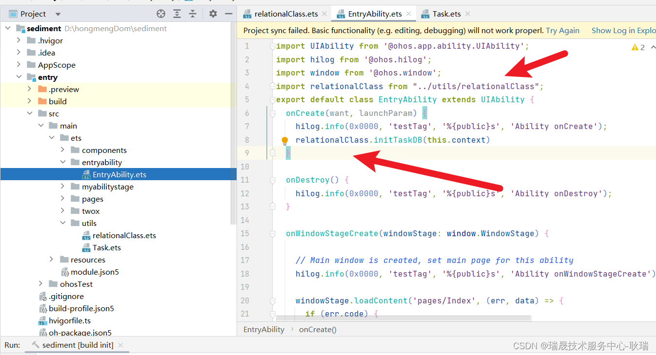Image resolution: width=656 pixels, height=355 pixels.
Task: Select the EntryAbility.ets editor tab
Action: tap(375, 14)
